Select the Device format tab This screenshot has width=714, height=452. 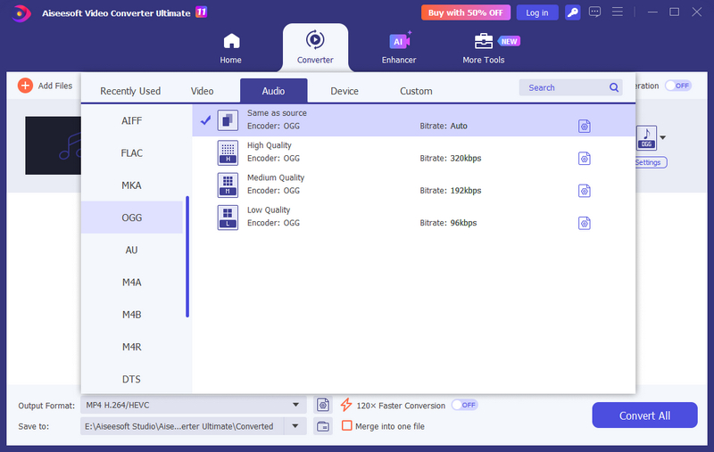tap(345, 91)
